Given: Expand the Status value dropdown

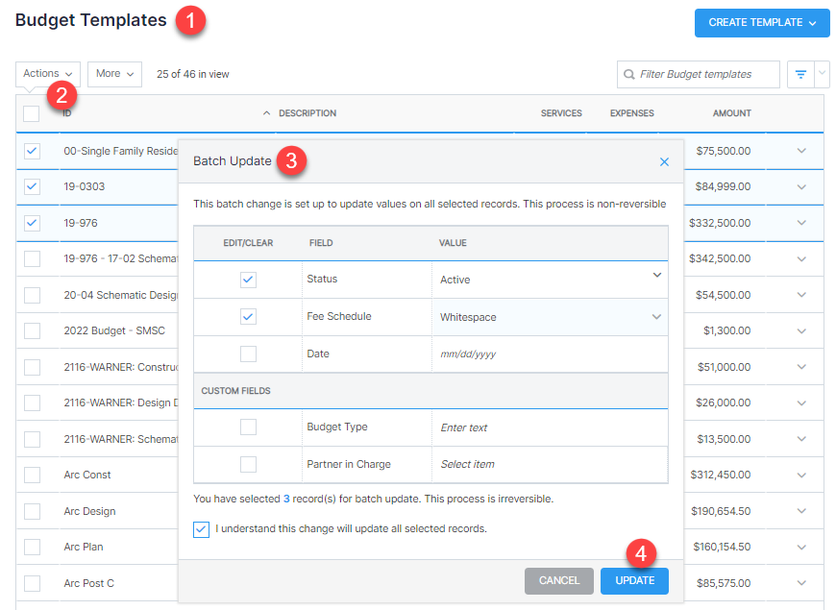Looking at the screenshot, I should [x=657, y=278].
